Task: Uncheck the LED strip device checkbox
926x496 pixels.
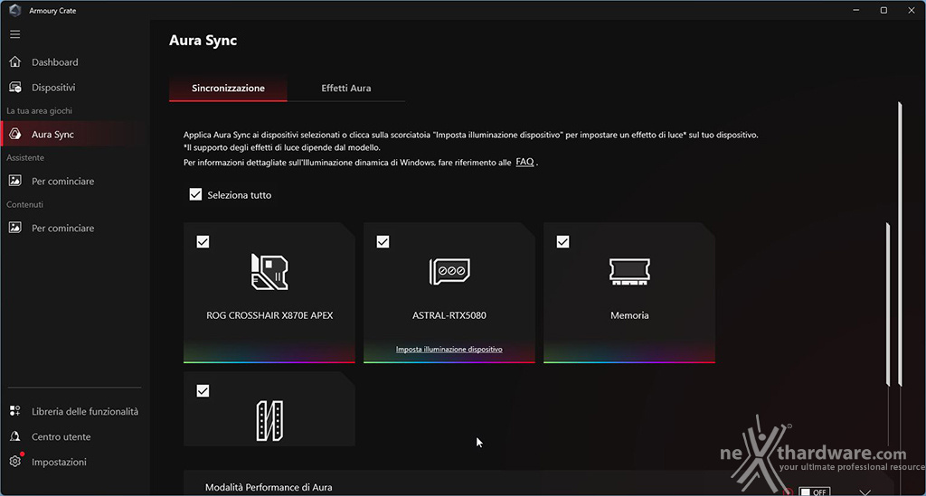Action: pos(203,391)
